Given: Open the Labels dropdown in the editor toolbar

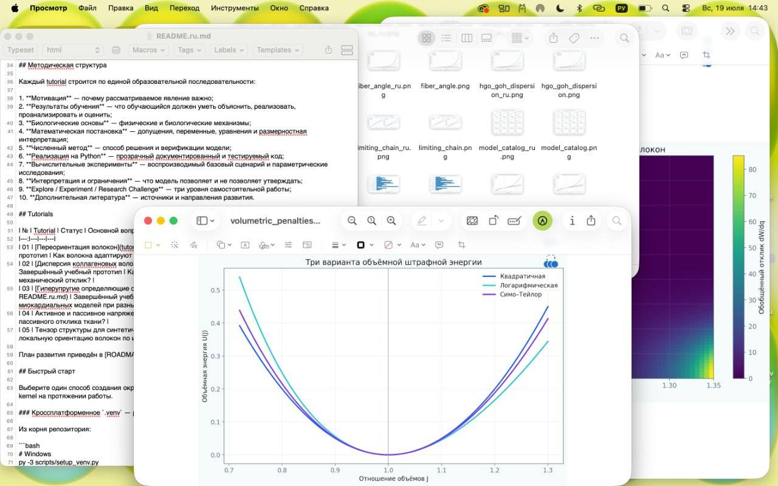Looking at the screenshot, I should 229,50.
